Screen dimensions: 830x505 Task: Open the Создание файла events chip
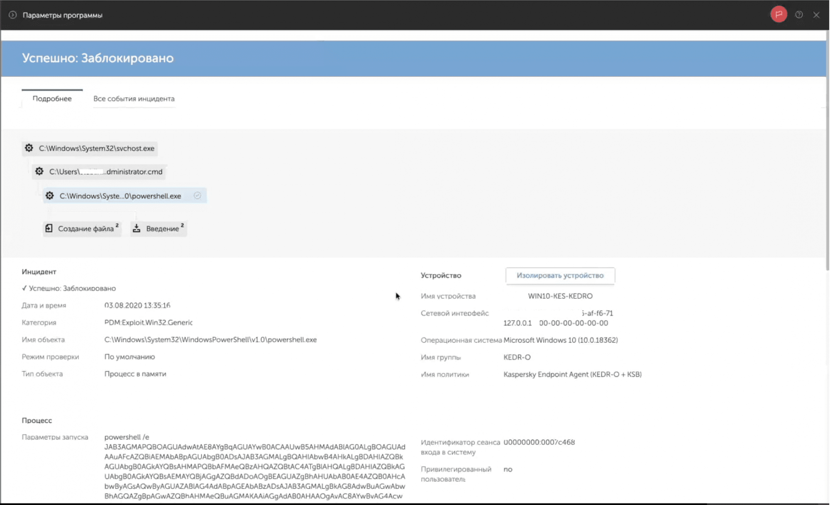click(x=85, y=229)
